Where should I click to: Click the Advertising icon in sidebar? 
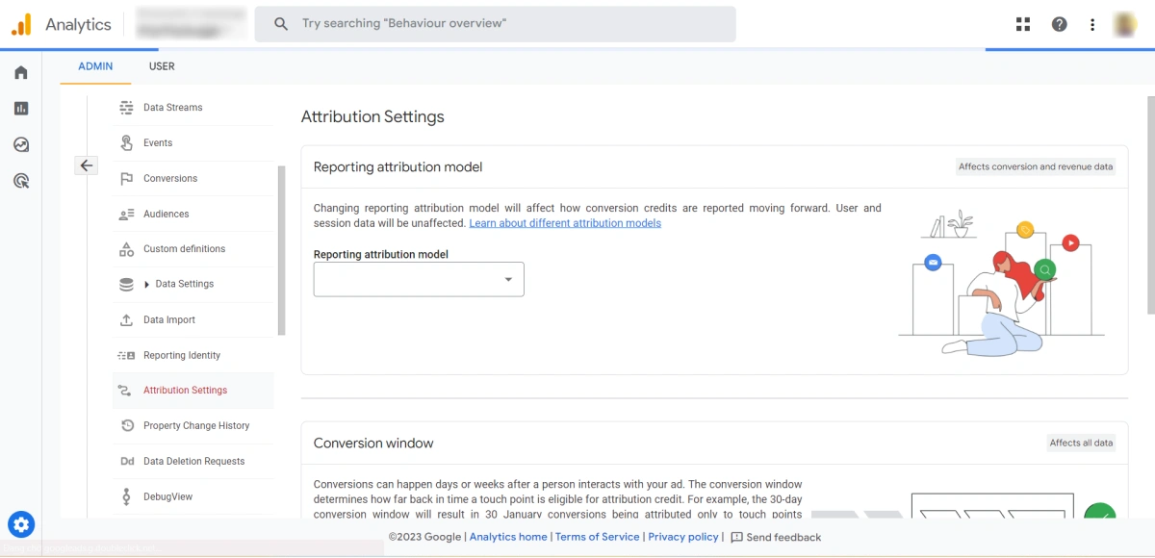pos(21,181)
